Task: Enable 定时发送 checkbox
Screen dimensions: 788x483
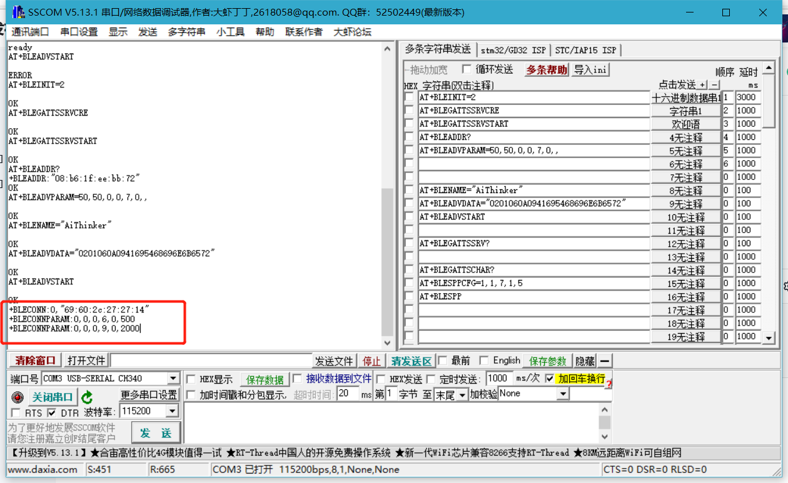Action: [x=432, y=379]
